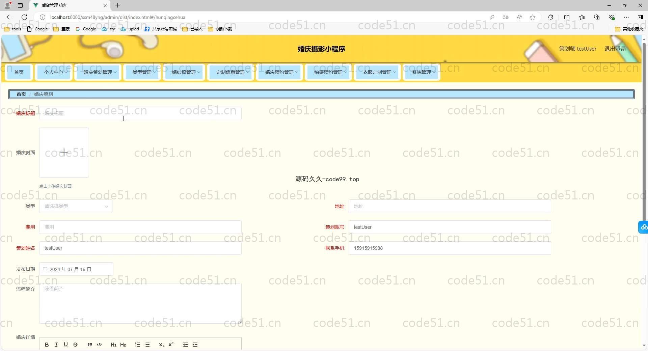
Task: Click the browser address bar URL
Action: 117,17
